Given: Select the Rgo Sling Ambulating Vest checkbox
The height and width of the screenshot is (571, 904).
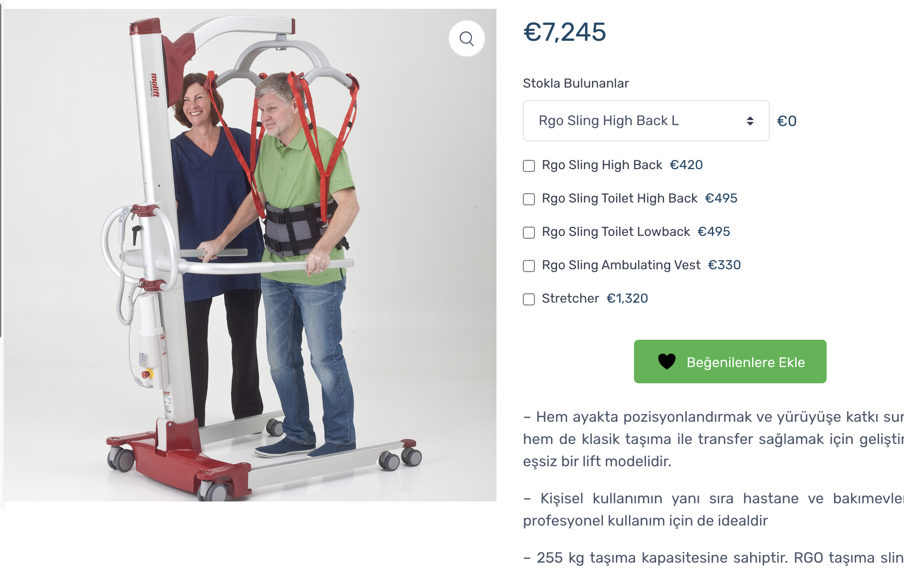Looking at the screenshot, I should click(x=529, y=266).
